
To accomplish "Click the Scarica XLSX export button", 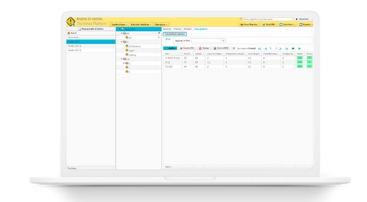I will click(221, 48).
